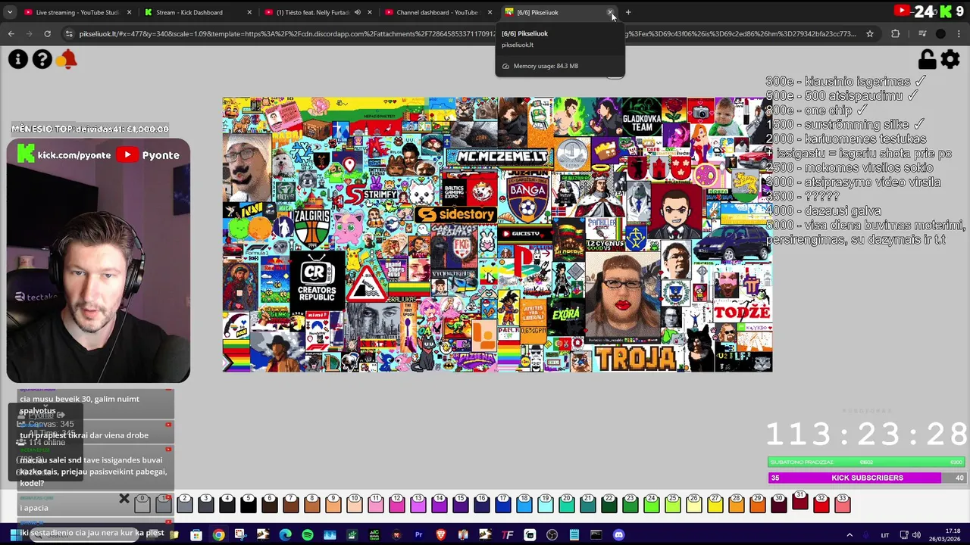Open OBS Studio from the taskbar
Image resolution: width=970 pixels, height=545 pixels.
pyautogui.click(x=552, y=535)
